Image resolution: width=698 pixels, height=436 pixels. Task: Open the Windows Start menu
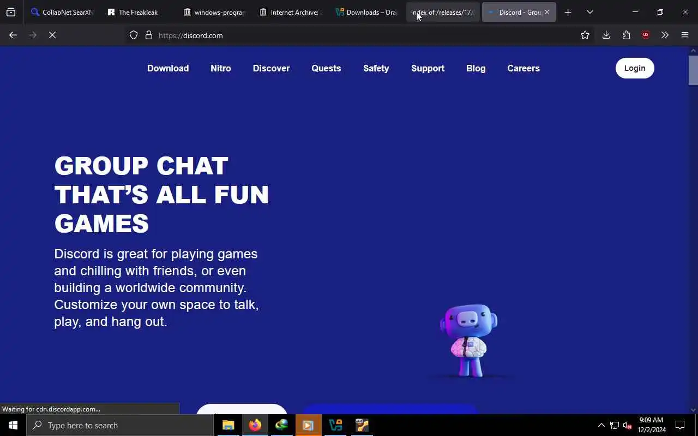coord(13,425)
